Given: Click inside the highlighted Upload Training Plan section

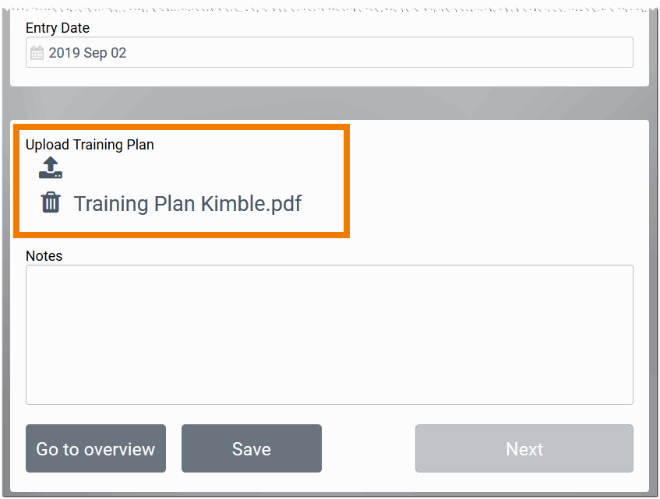Looking at the screenshot, I should pos(182,181).
